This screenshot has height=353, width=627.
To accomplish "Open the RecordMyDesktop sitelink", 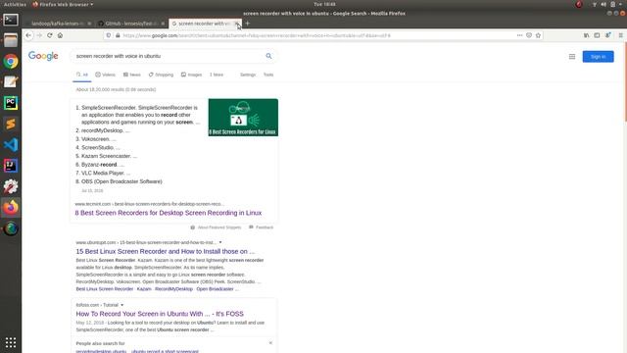I will pyautogui.click(x=173, y=289).
